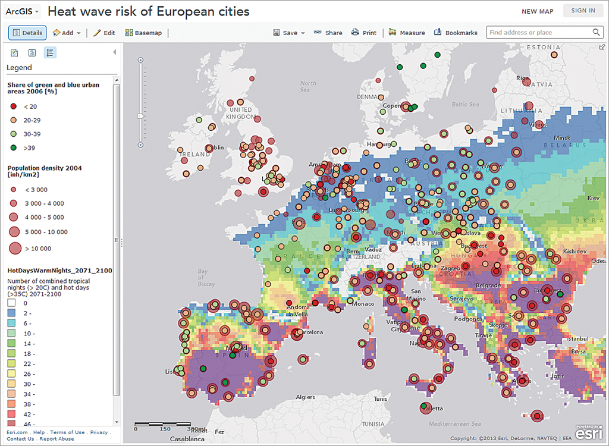This screenshot has width=609, height=446.
Task: Click the 'HotDaysWarmNights_2071_2100' layer title
Action: (60, 271)
